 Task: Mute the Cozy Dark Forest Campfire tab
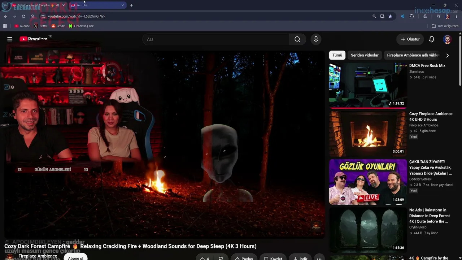(x=57, y=5)
